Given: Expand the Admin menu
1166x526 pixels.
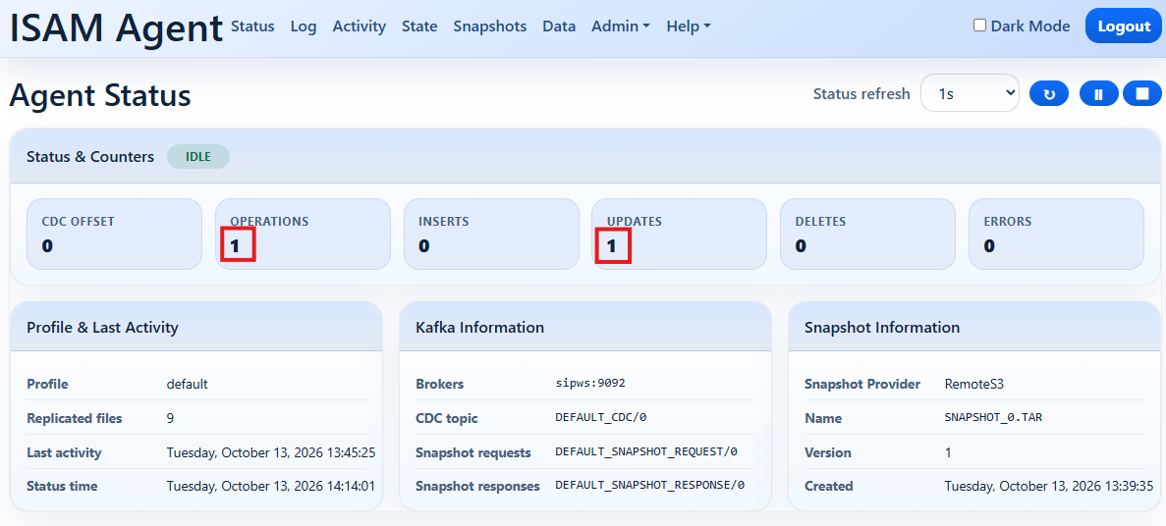Looking at the screenshot, I should coord(621,26).
